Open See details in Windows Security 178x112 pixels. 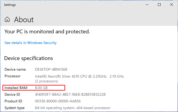tap(30, 43)
